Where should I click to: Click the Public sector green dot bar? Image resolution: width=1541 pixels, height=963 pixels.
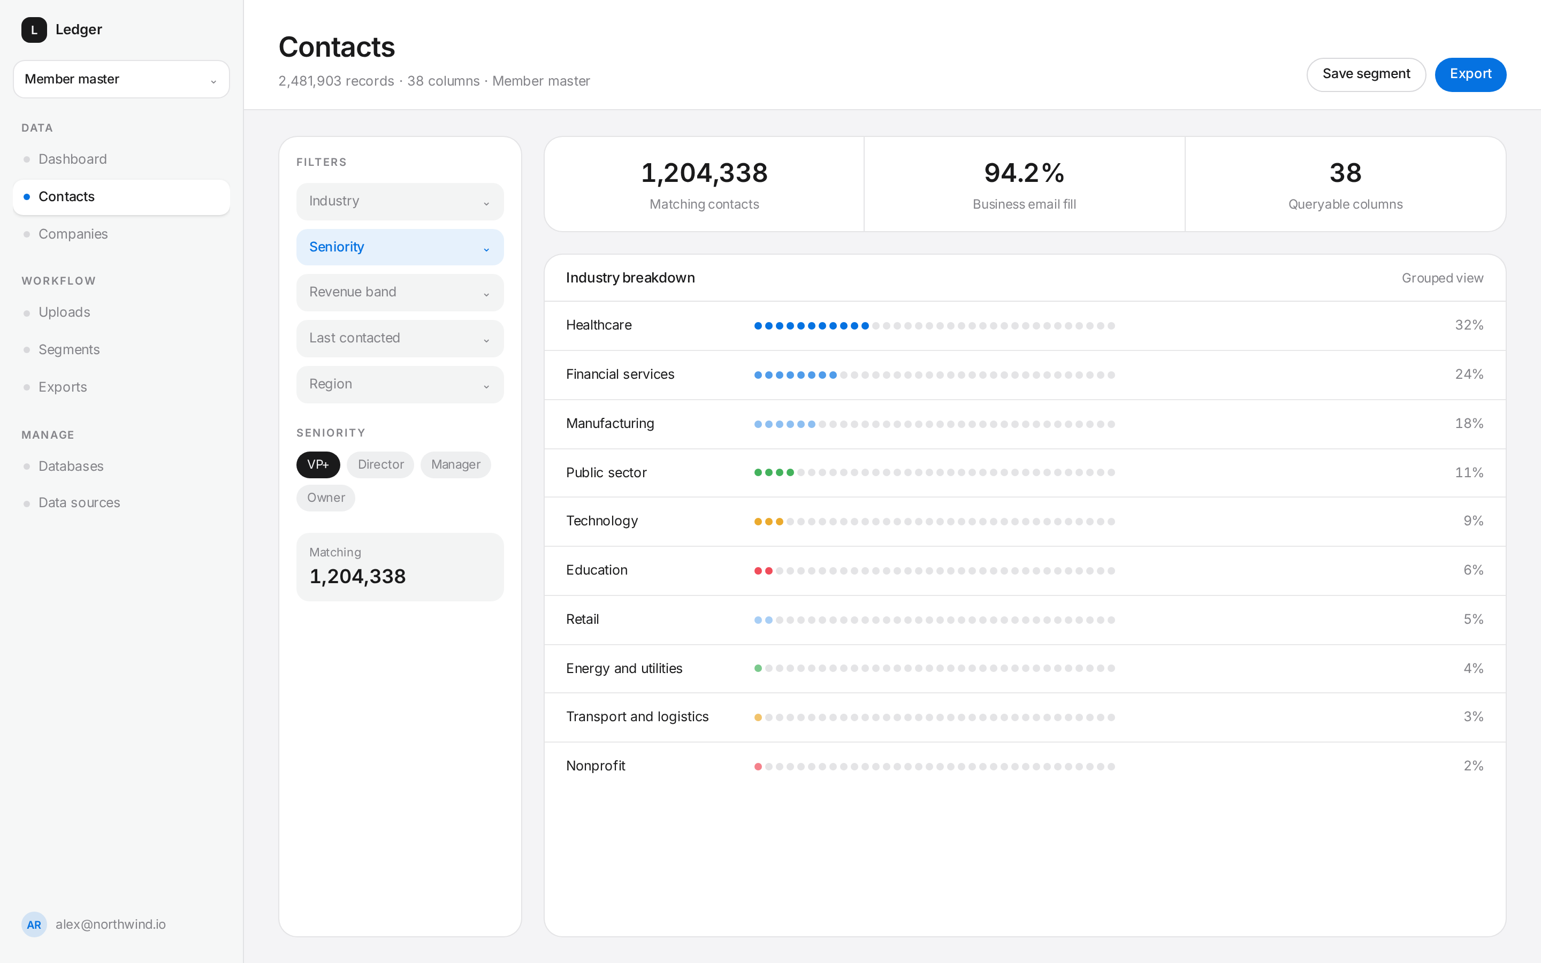(x=934, y=472)
